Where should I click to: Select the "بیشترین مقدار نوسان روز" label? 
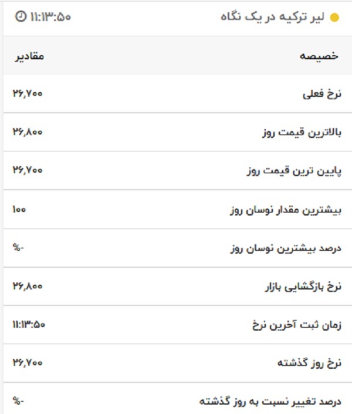coord(285,210)
